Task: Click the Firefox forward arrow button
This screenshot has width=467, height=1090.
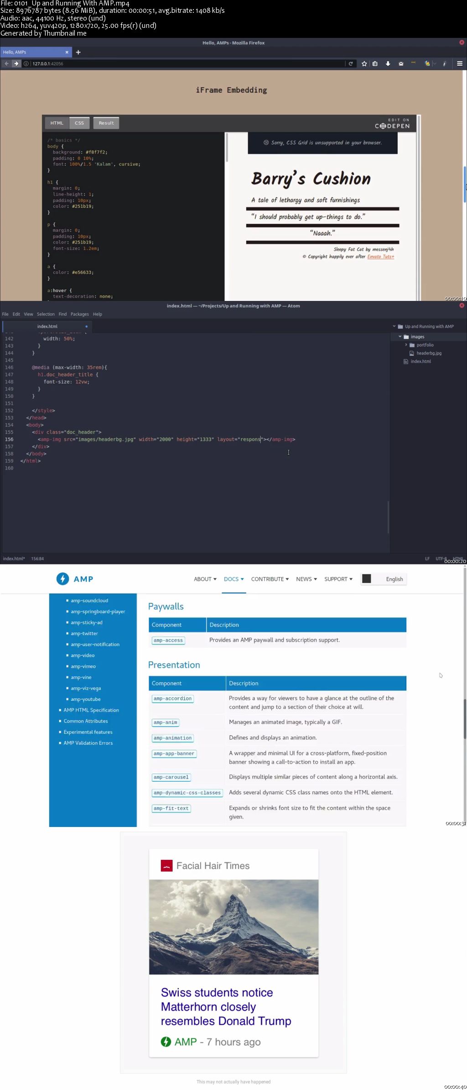Action: pos(16,63)
